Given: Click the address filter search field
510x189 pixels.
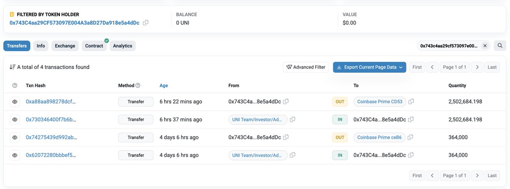Looking at the screenshot, I should [x=448, y=46].
